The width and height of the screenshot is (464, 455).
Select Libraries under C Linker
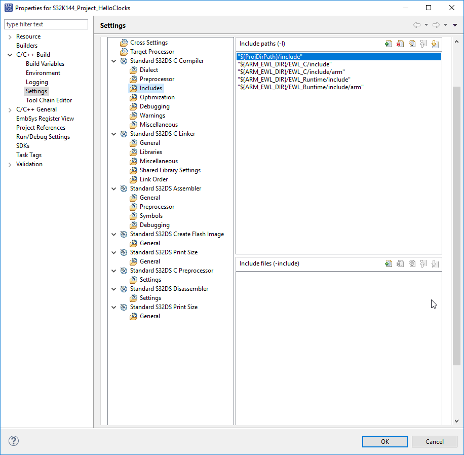coord(151,152)
